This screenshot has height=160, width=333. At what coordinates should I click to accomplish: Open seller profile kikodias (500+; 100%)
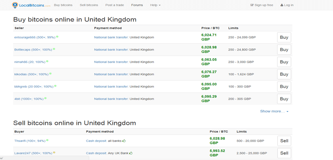31,74
